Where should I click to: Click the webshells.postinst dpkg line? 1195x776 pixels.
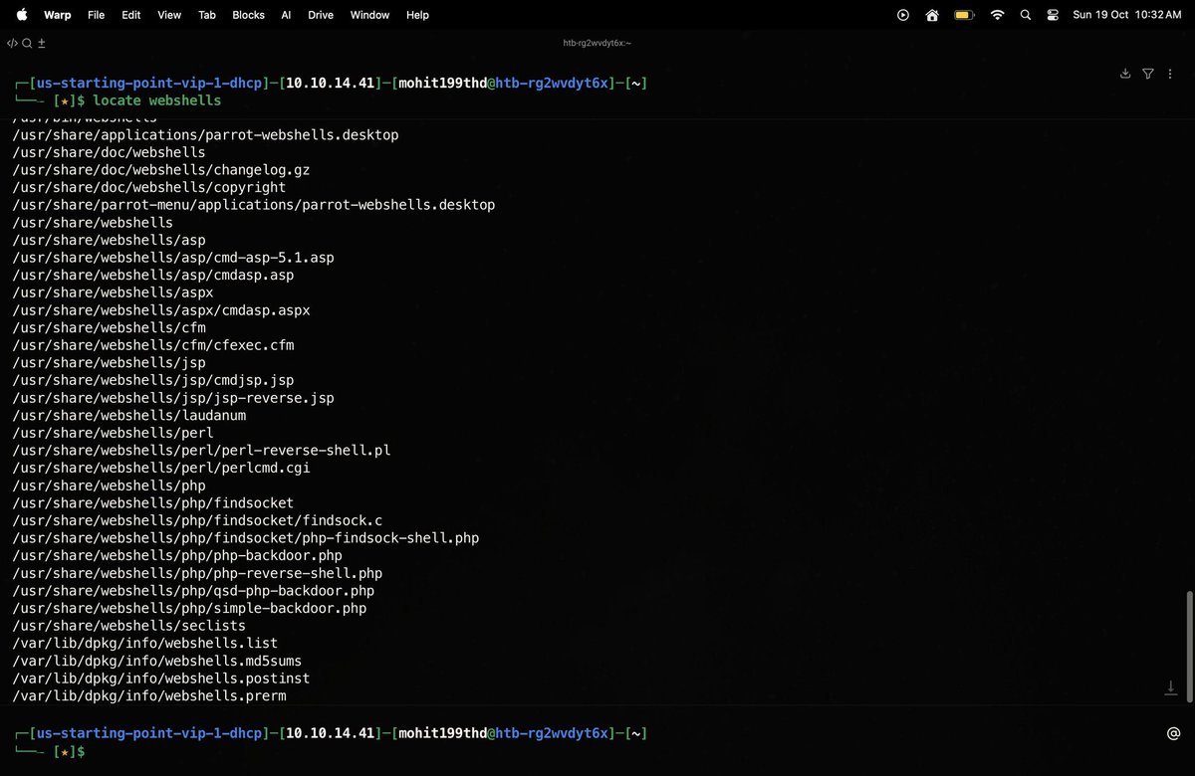(x=161, y=679)
